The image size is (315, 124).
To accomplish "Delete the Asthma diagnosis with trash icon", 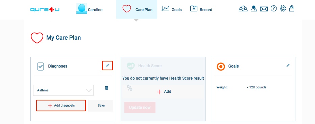I will point(107,88).
